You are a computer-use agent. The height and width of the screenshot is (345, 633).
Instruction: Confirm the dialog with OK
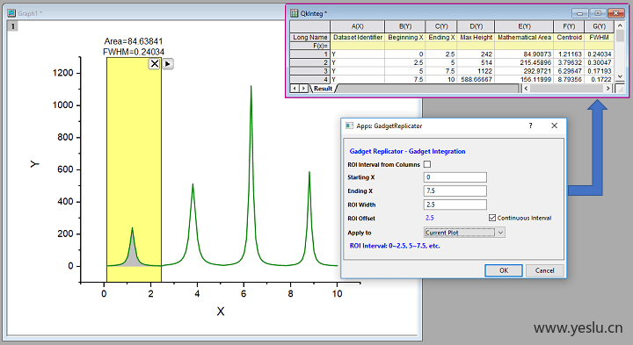pos(504,270)
